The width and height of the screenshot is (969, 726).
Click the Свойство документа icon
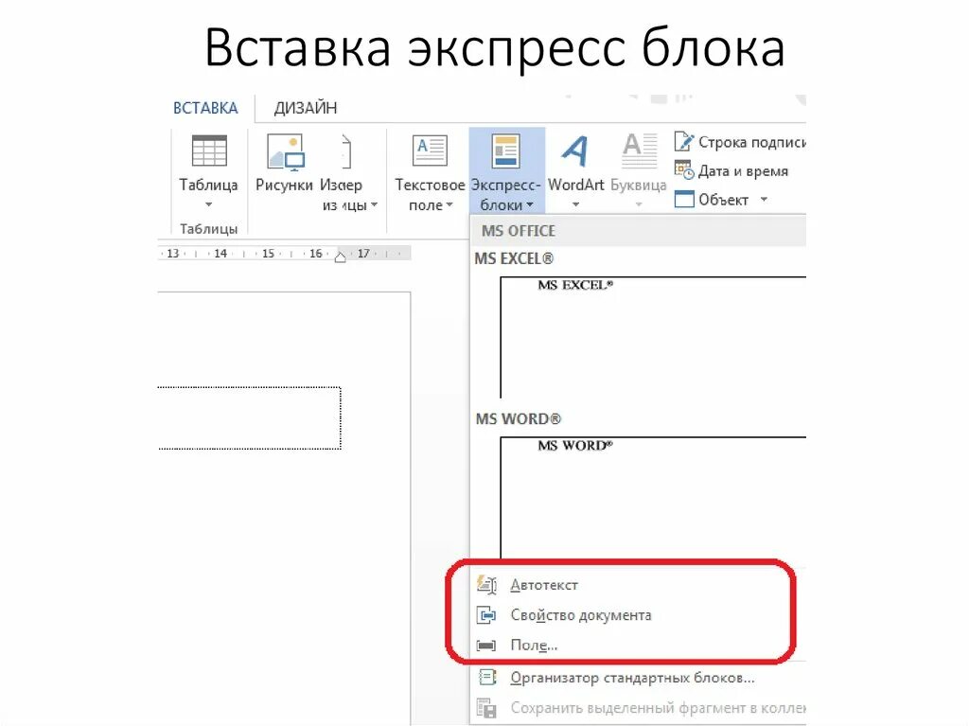coord(486,615)
